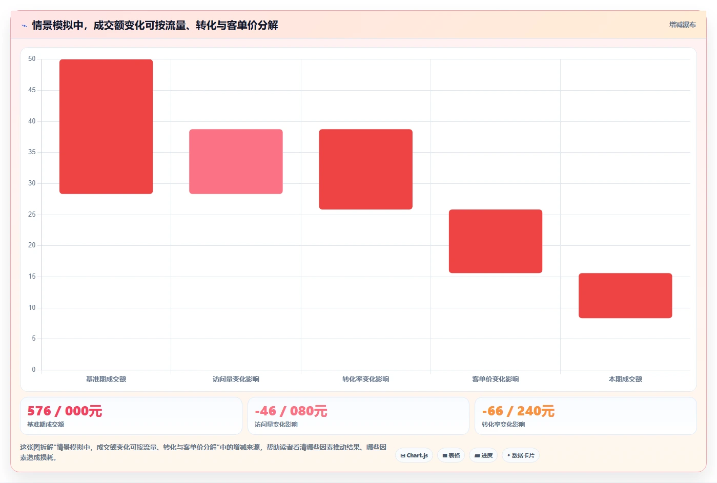Click x-axis label 访问量变化影响
This screenshot has width=717, height=483.
236,379
